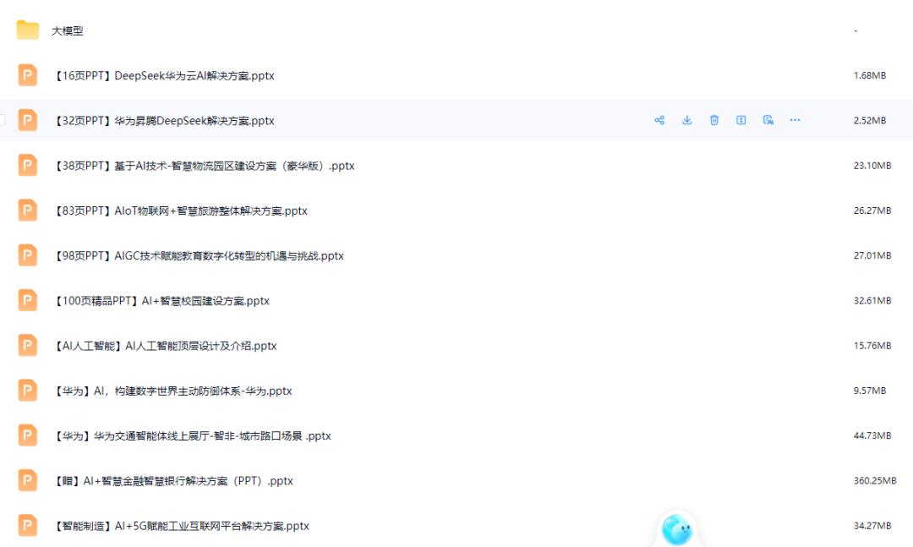
Task: Click the 9.57MB size value
Action: click(x=869, y=391)
